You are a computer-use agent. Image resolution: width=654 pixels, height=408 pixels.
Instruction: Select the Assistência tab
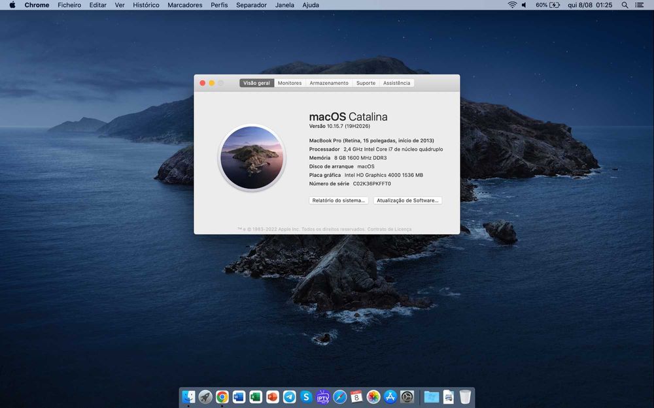coord(396,84)
